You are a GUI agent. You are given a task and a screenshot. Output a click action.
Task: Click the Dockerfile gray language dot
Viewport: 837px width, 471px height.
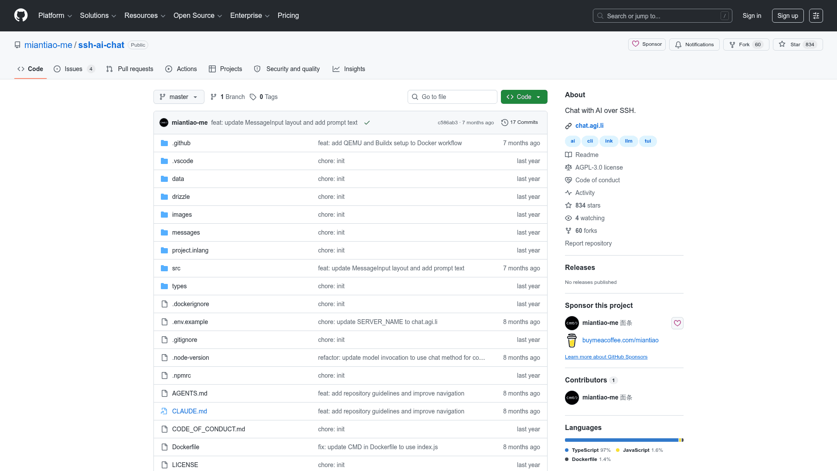click(567, 459)
